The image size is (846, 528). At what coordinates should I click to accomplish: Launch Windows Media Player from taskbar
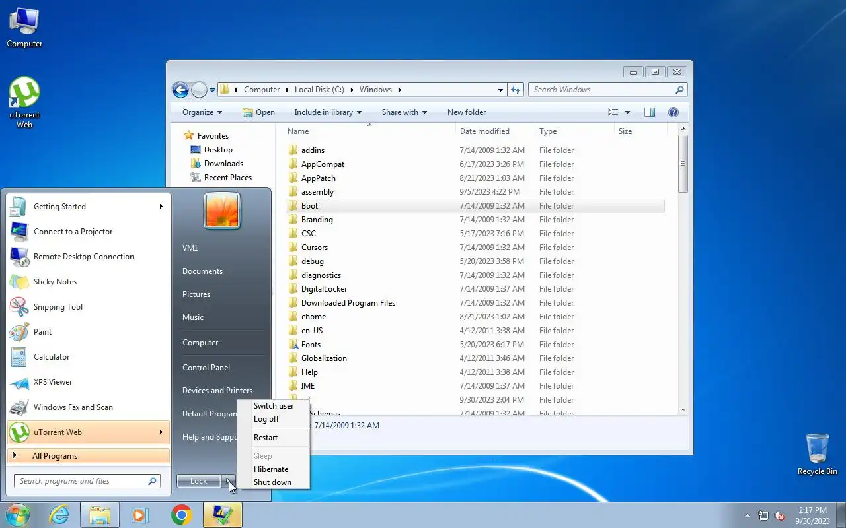140,515
